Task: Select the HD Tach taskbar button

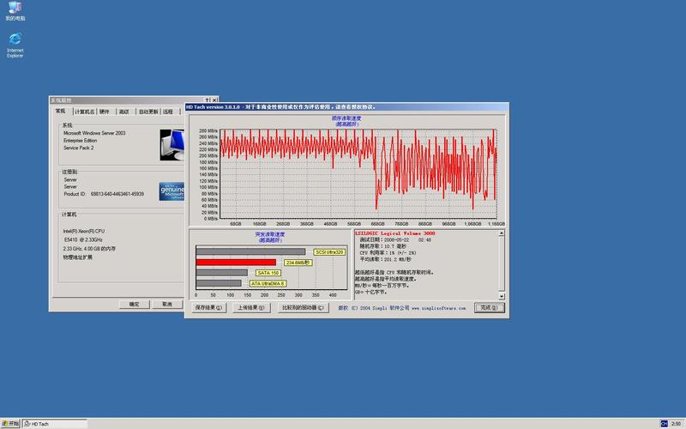Action: pos(55,423)
